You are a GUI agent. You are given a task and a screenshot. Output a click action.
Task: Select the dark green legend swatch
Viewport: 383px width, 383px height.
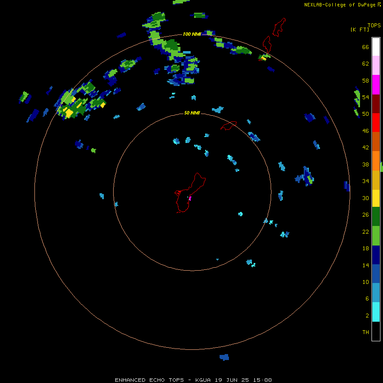point(376,217)
